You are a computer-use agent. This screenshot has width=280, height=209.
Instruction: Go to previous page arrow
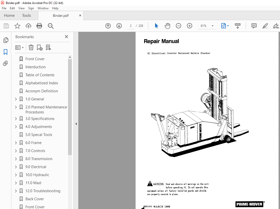[x=108, y=26]
